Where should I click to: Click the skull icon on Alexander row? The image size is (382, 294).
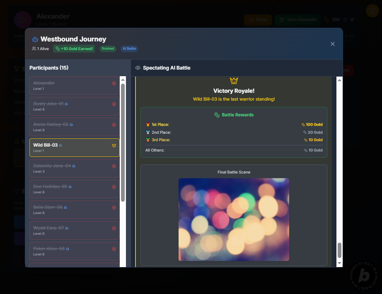pyautogui.click(x=114, y=83)
